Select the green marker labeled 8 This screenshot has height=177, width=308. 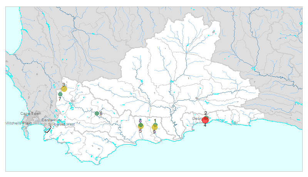coord(141,125)
